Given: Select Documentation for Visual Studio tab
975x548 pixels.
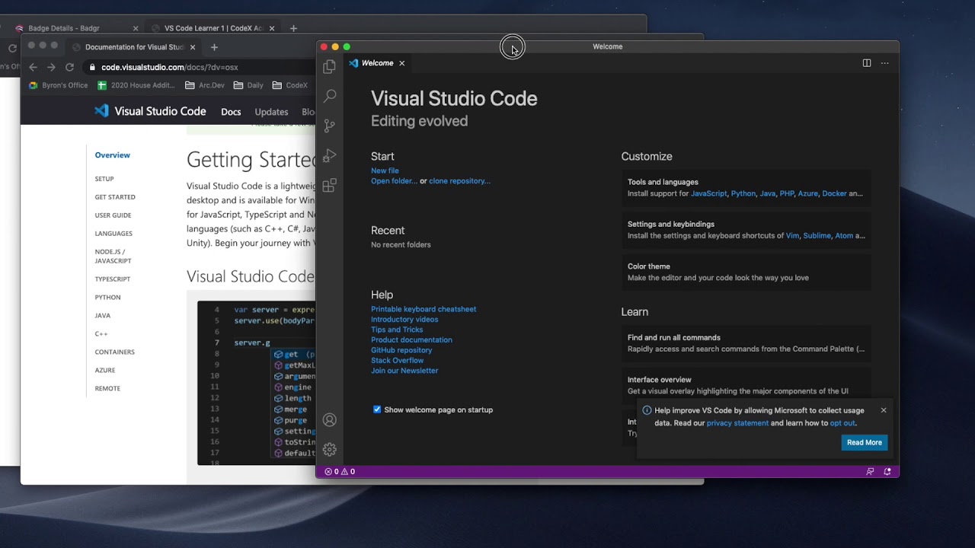Looking at the screenshot, I should pyautogui.click(x=134, y=47).
